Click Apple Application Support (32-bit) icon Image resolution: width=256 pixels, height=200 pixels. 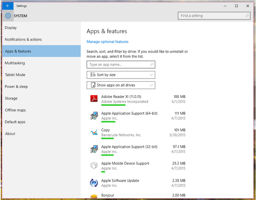pyautogui.click(x=94, y=149)
